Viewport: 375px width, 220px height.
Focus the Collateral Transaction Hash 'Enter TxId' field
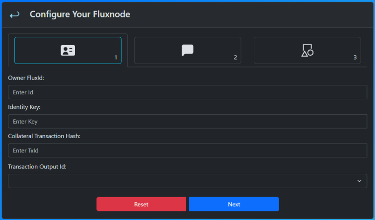[x=187, y=150]
